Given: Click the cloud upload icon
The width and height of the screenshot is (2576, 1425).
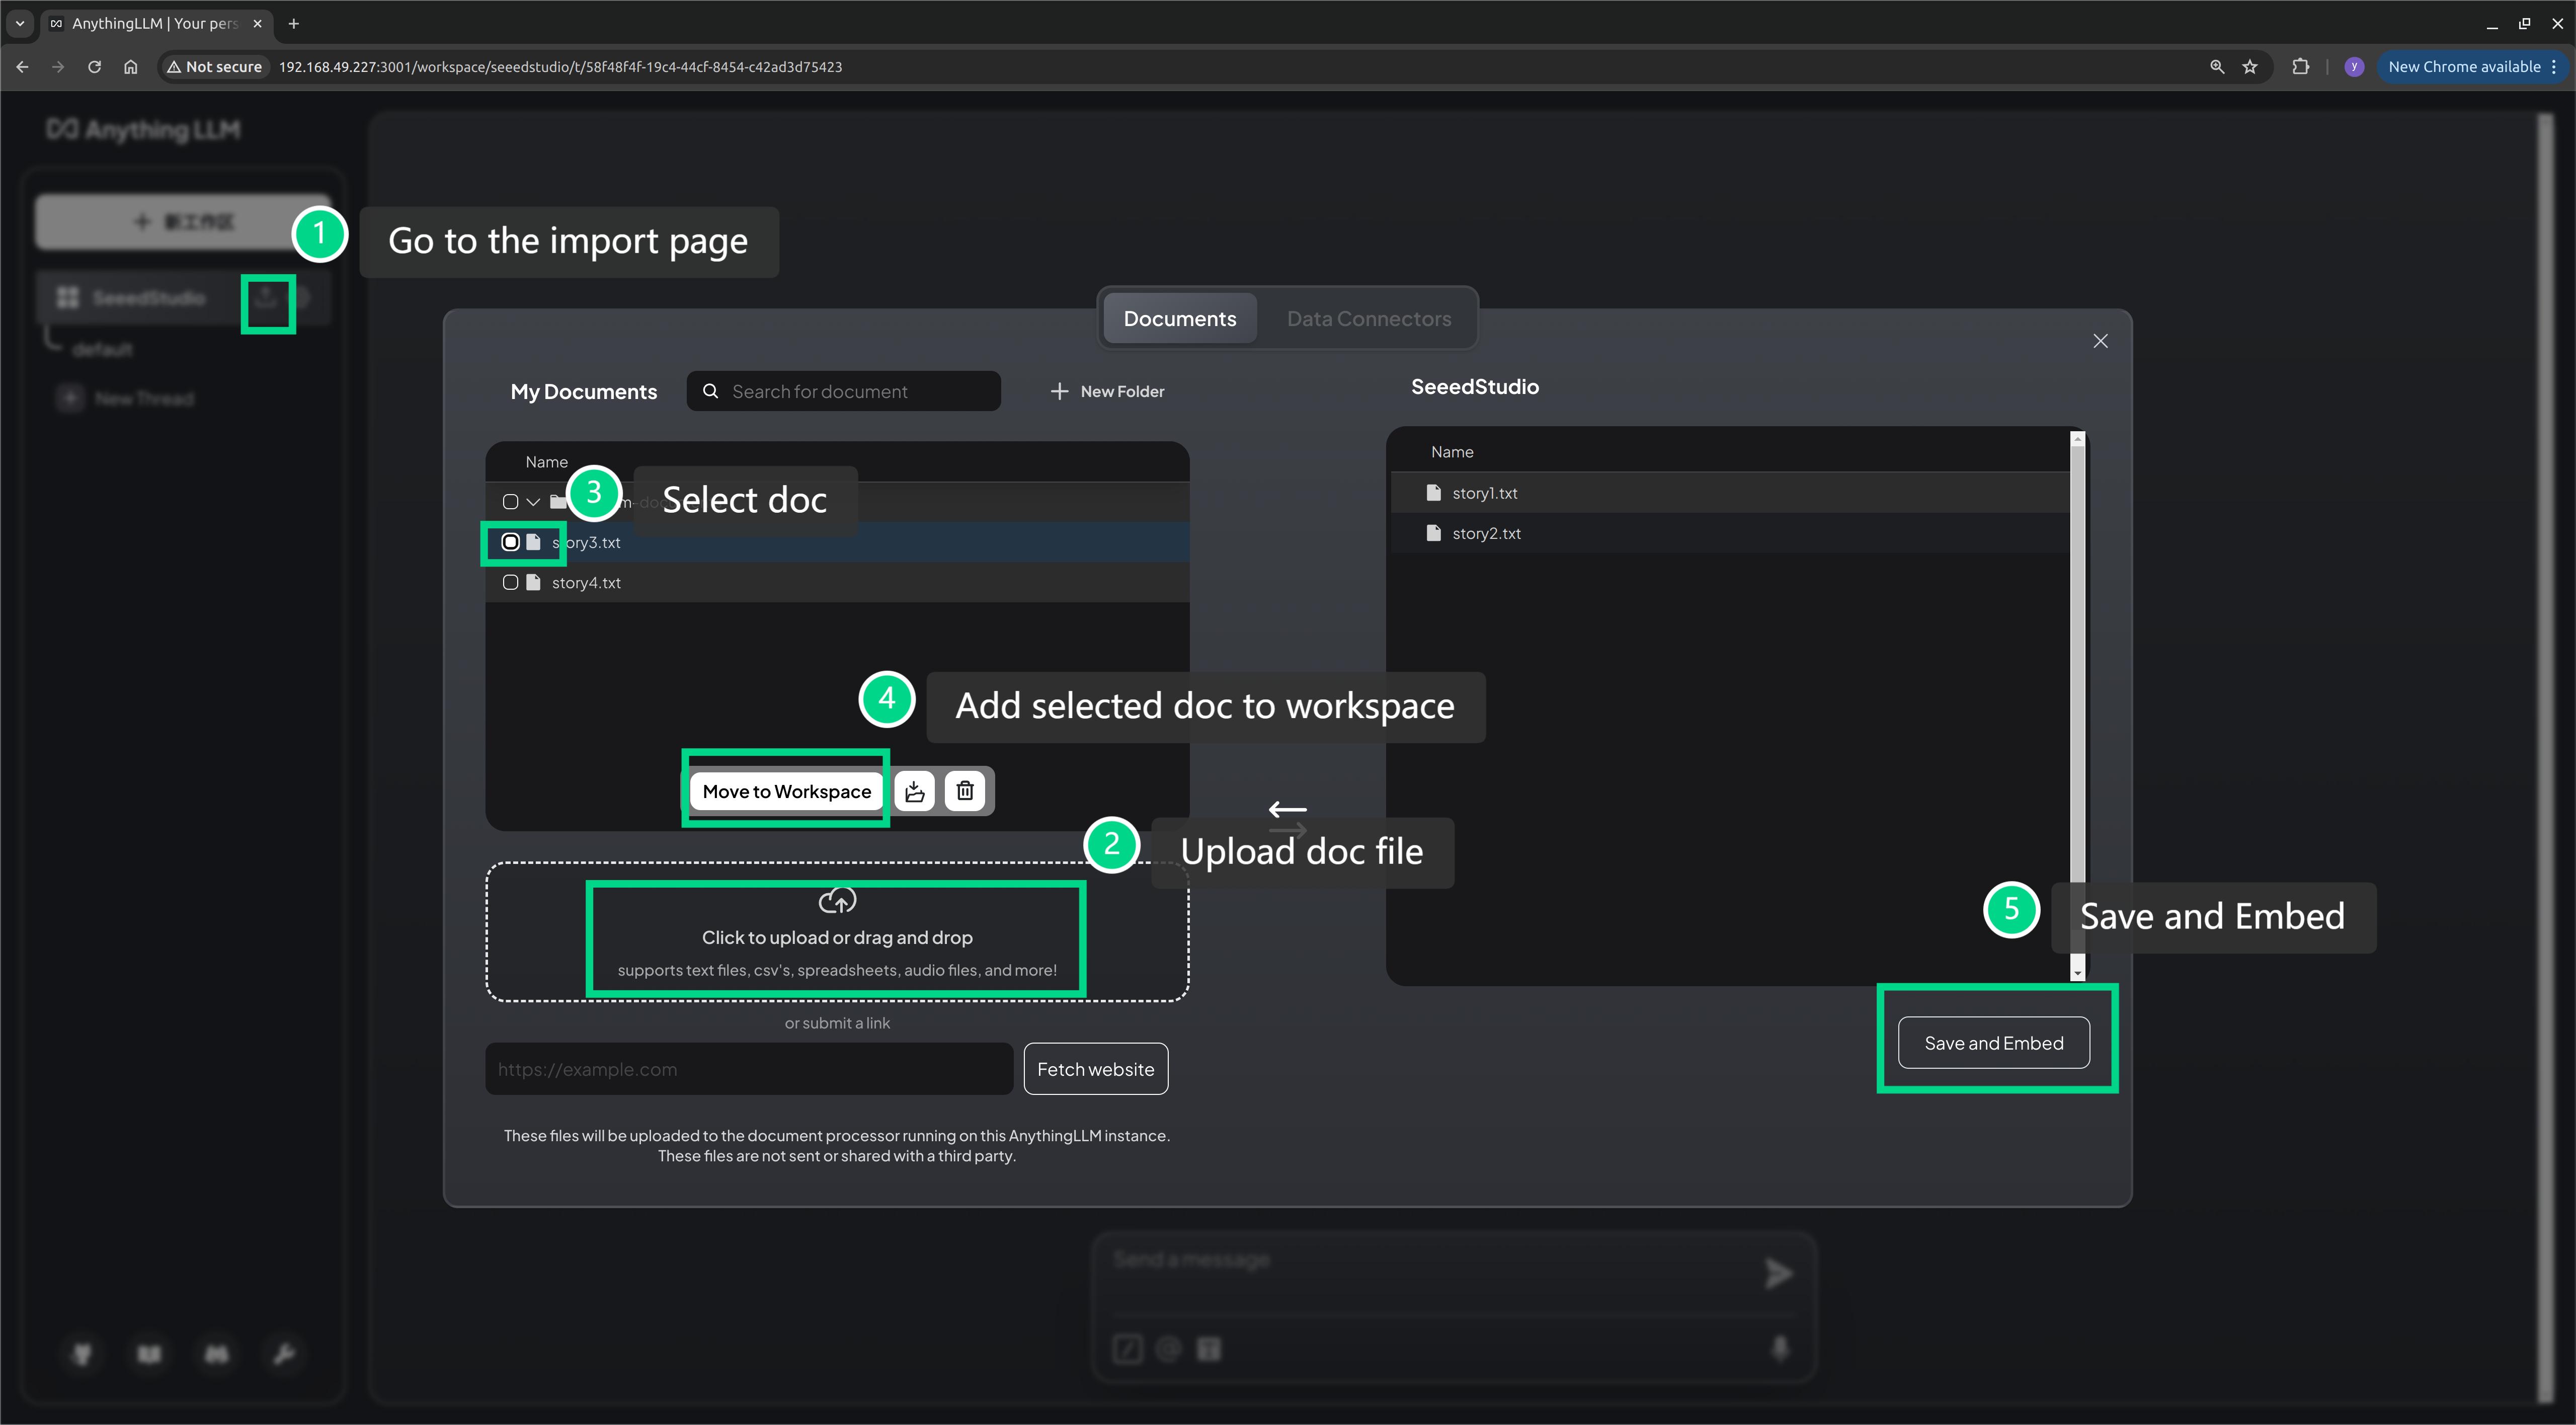Looking at the screenshot, I should pyautogui.click(x=837, y=901).
